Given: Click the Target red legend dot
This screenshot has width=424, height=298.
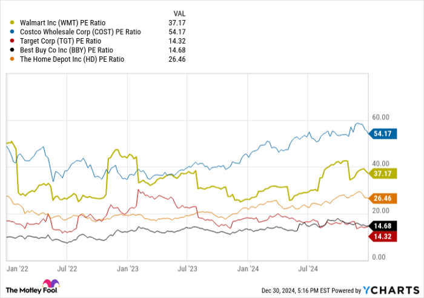Looking at the screenshot, I should point(12,41).
